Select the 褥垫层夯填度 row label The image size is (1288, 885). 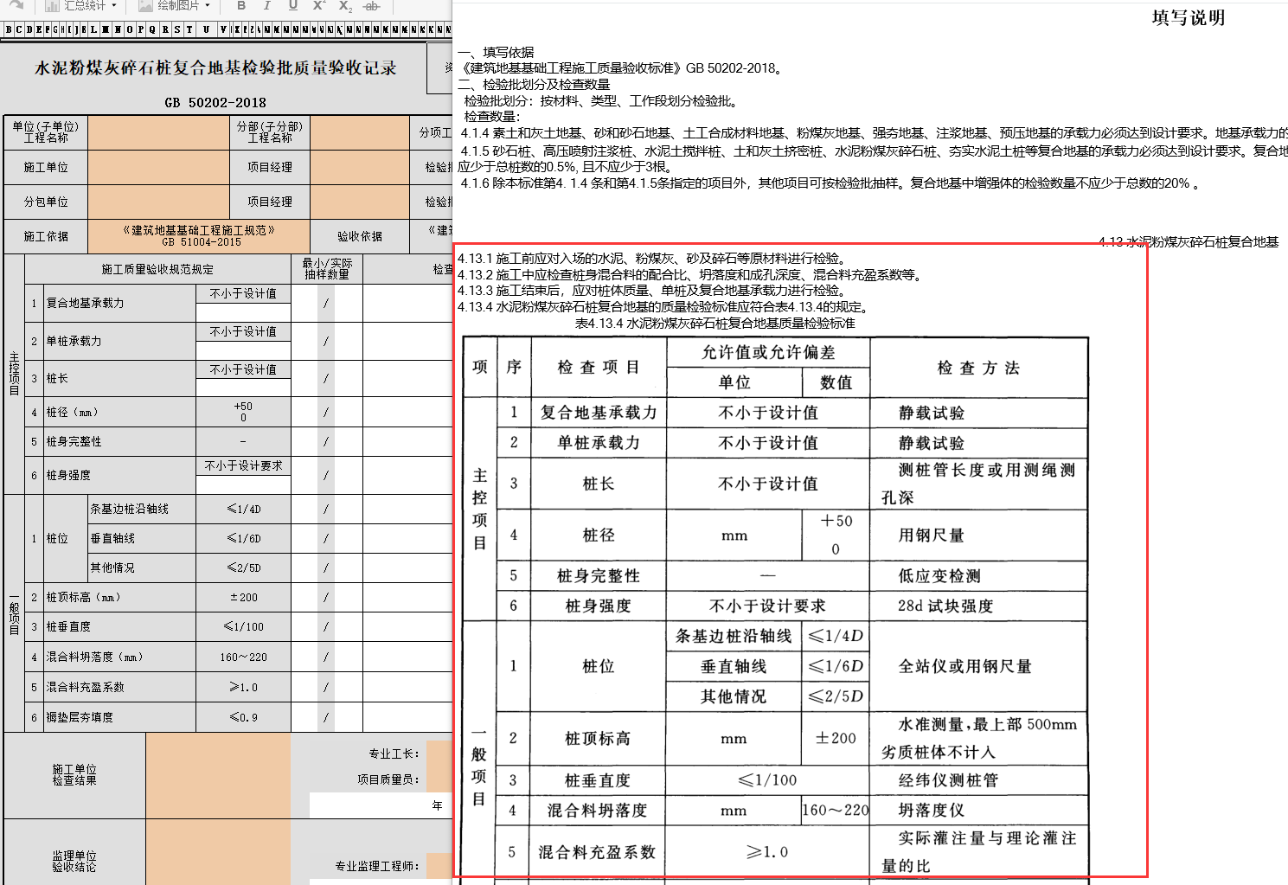point(80,717)
